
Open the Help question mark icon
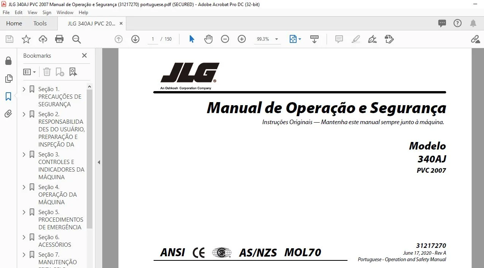pos(458,23)
